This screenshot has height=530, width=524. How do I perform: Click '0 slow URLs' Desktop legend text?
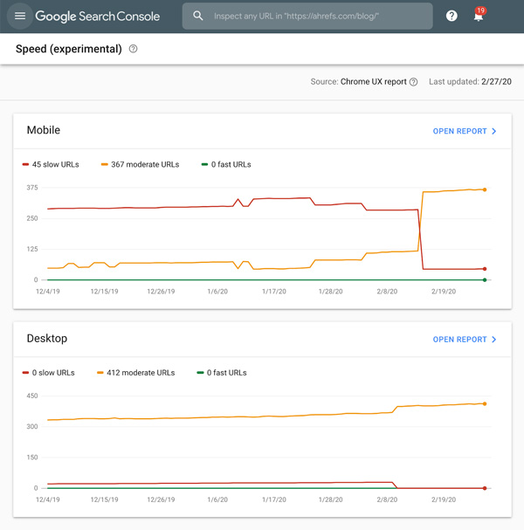pos(53,373)
